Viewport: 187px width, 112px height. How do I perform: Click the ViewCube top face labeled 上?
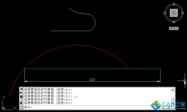click(174, 13)
